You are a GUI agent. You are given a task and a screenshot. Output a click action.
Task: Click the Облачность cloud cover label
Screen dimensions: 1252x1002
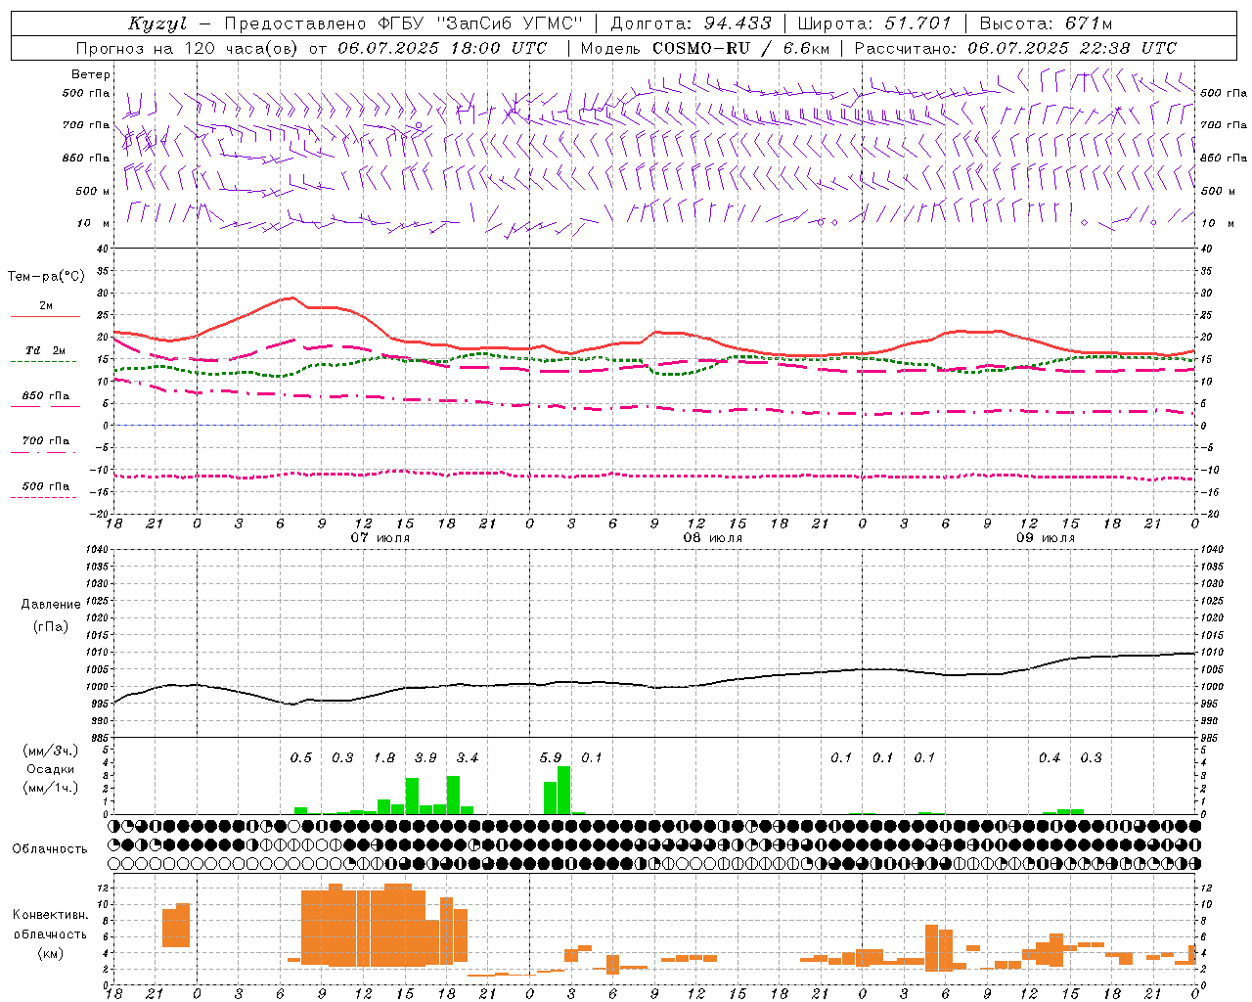point(50,849)
